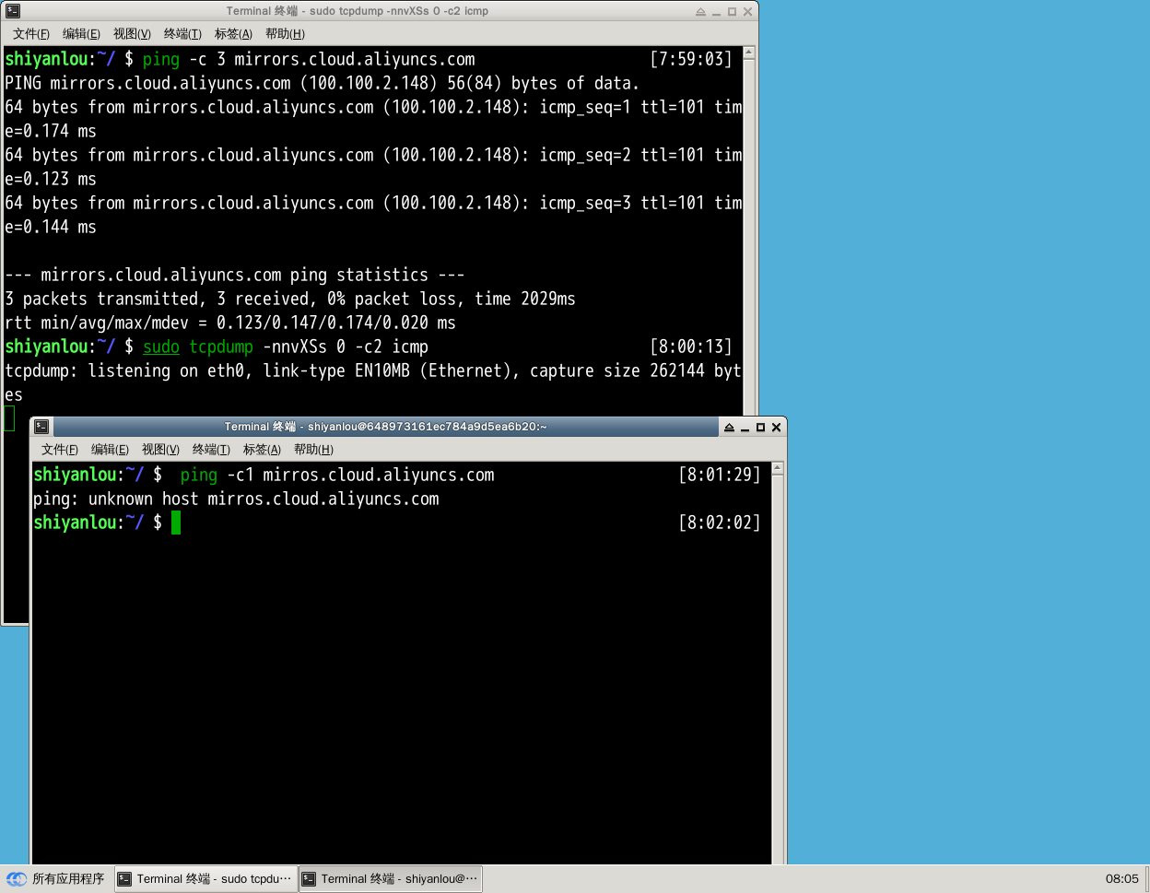Open 标签 menu in tcpdump terminal
Screen dimensions: 1150x893
(x=233, y=34)
